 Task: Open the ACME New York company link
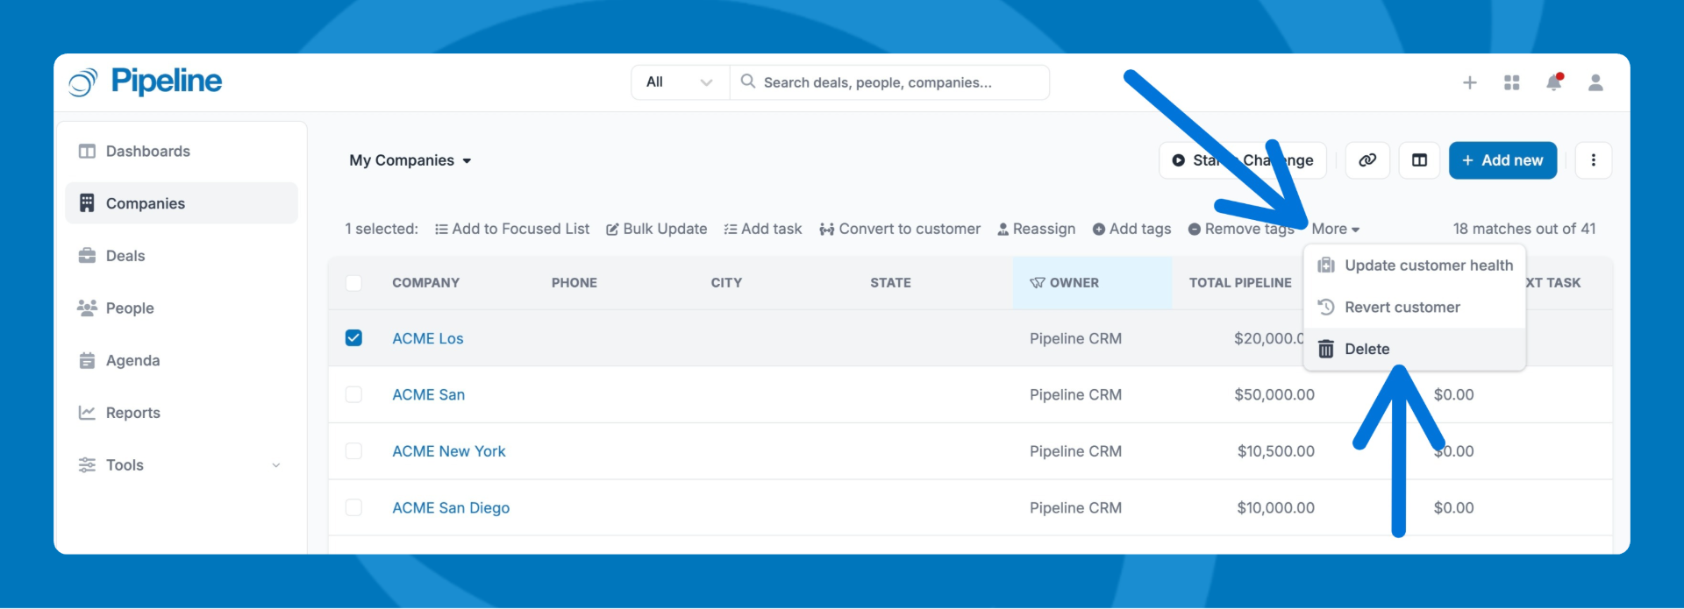click(449, 451)
